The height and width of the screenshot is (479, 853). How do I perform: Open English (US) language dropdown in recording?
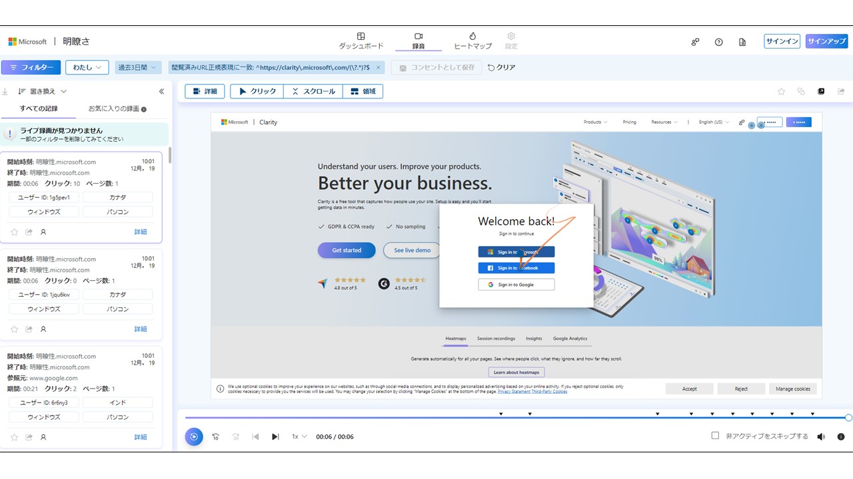714,122
